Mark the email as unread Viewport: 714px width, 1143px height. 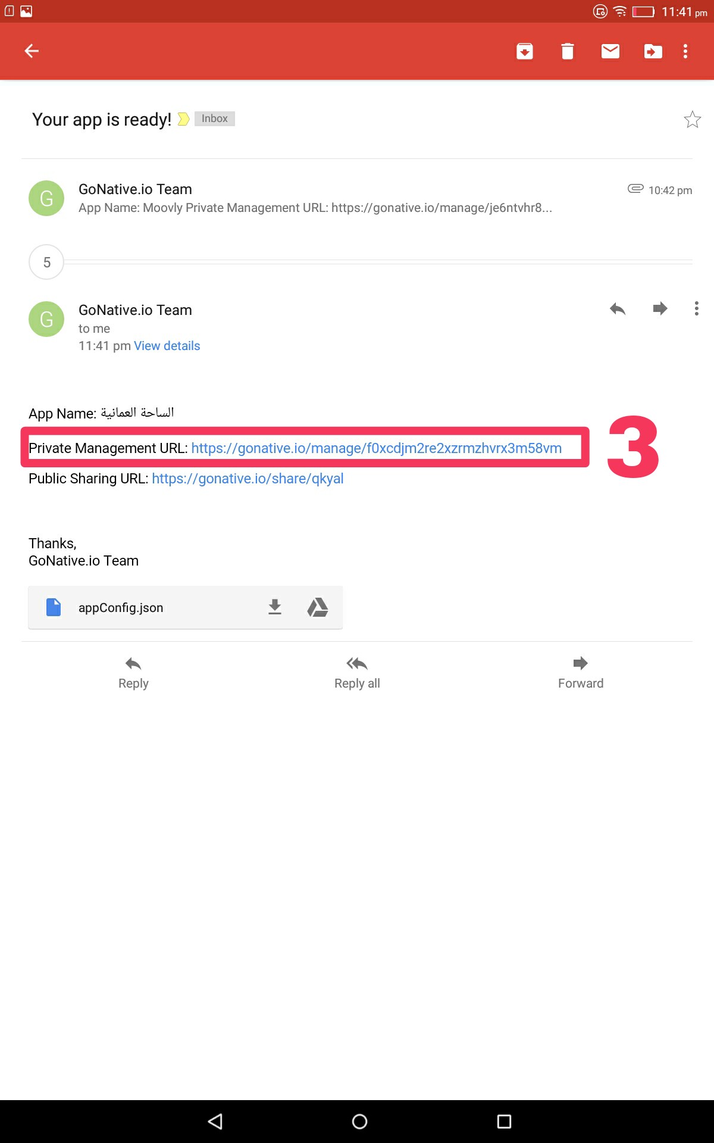coord(610,51)
